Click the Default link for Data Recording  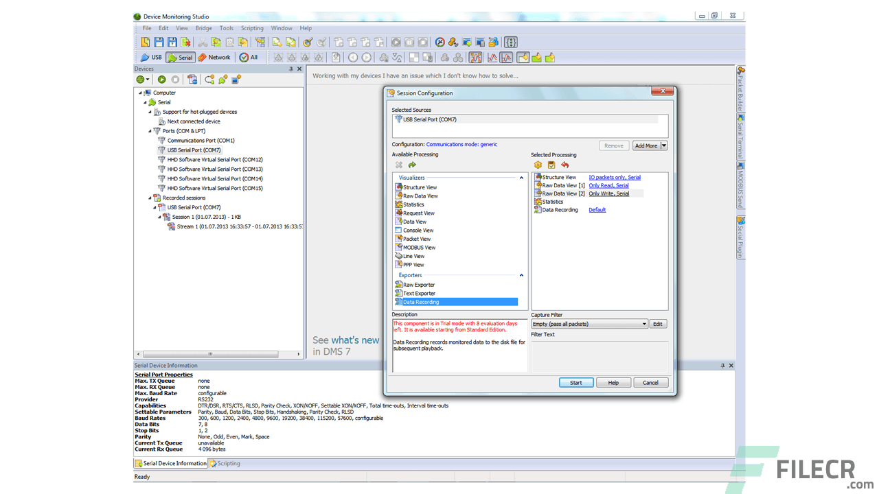(x=597, y=210)
